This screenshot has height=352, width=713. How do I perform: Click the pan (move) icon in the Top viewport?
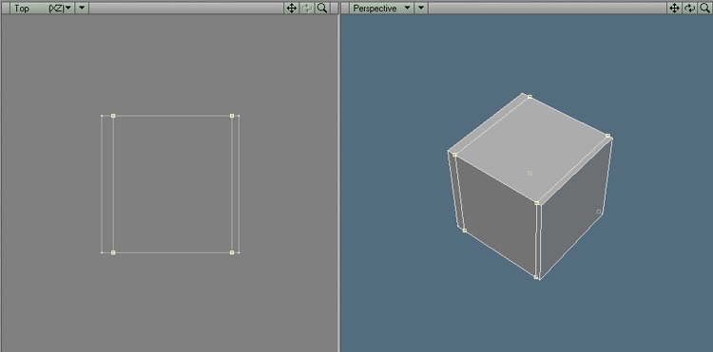coord(291,9)
